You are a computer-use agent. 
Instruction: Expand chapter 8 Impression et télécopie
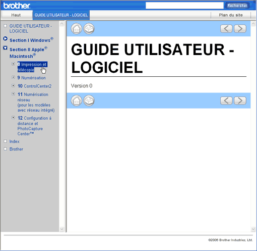[x=13, y=64]
